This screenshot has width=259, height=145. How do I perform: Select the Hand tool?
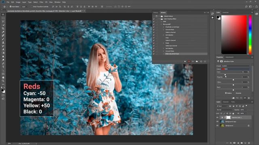3,77
